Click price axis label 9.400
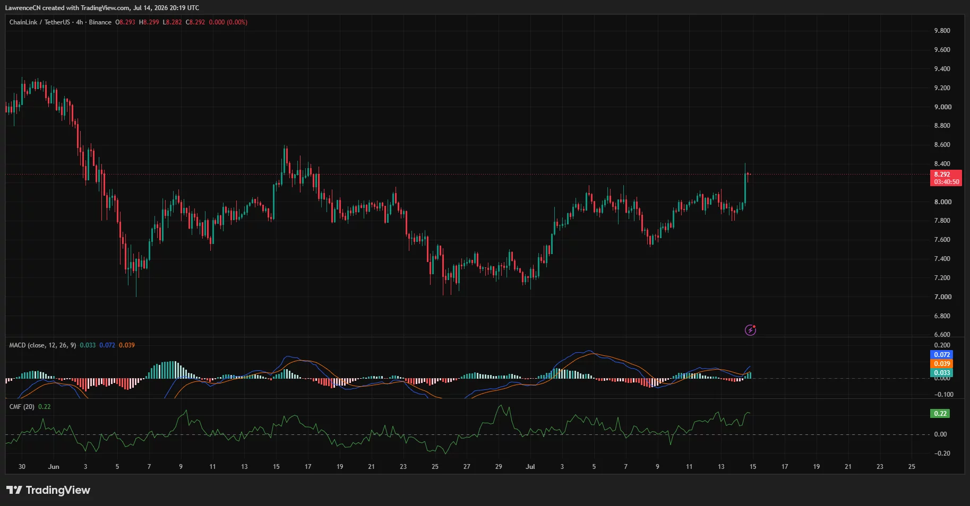The height and width of the screenshot is (506, 970). 942,69
